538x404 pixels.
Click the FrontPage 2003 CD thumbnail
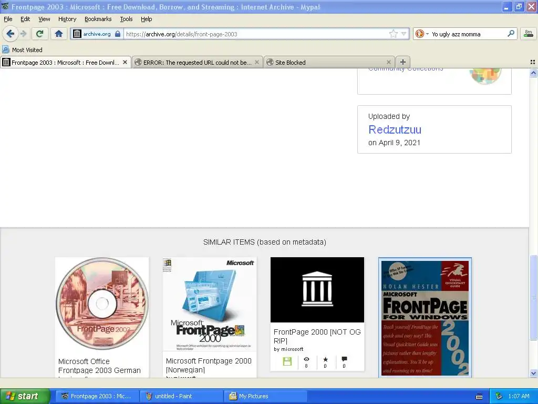102,304
